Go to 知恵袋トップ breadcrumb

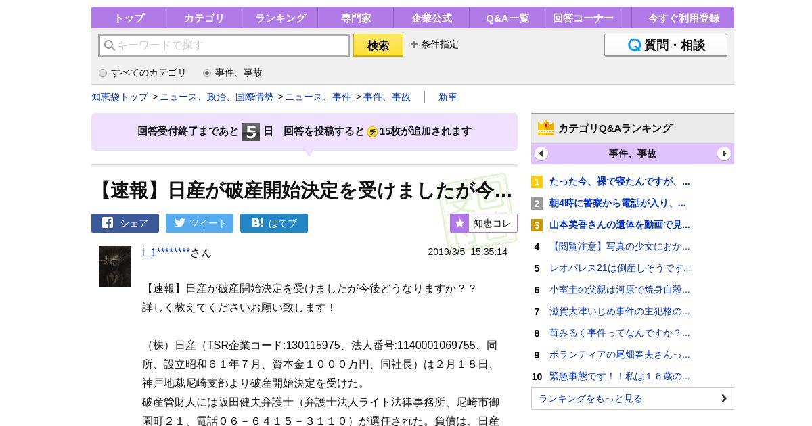pos(120,97)
